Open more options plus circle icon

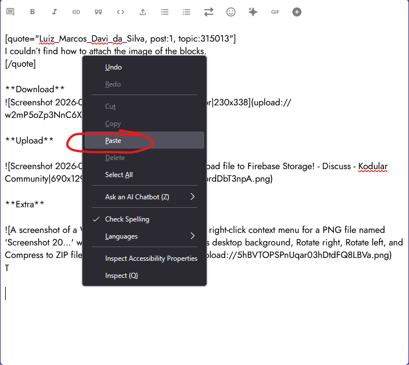point(297,12)
